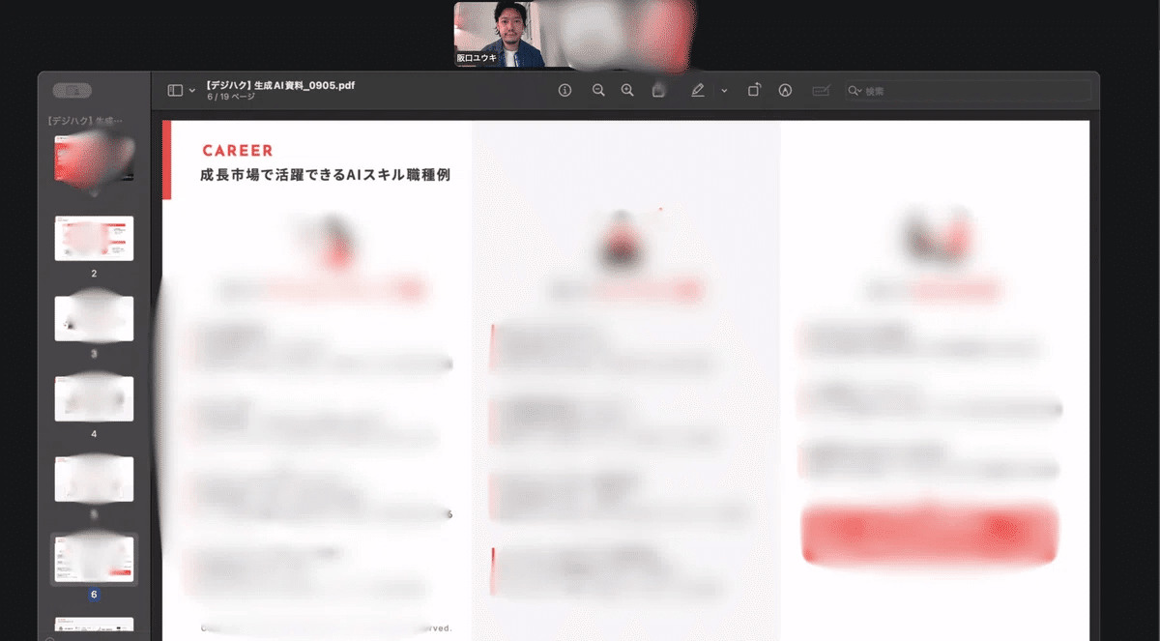Select page 5 in the sidebar
This screenshot has height=641, width=1160.
click(94, 477)
